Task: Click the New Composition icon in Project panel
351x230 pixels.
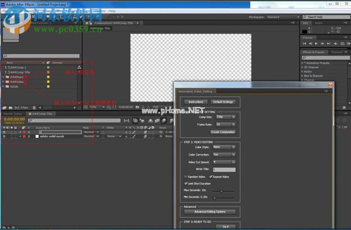Action: (17, 108)
